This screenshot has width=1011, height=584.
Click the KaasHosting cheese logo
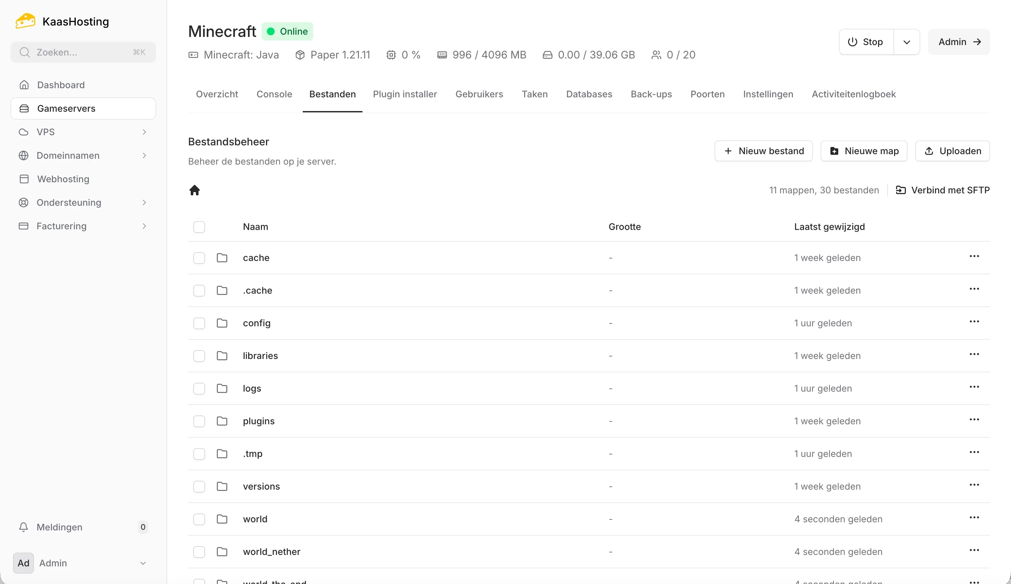pos(25,21)
